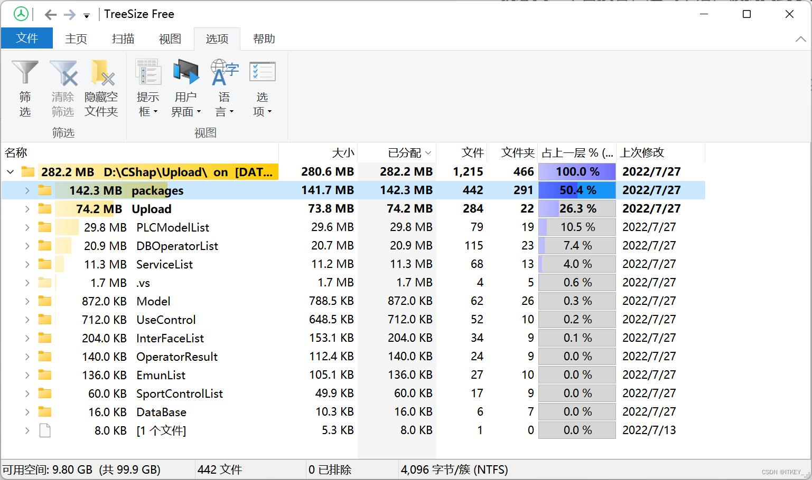Expand the Model folder

pyautogui.click(x=27, y=301)
